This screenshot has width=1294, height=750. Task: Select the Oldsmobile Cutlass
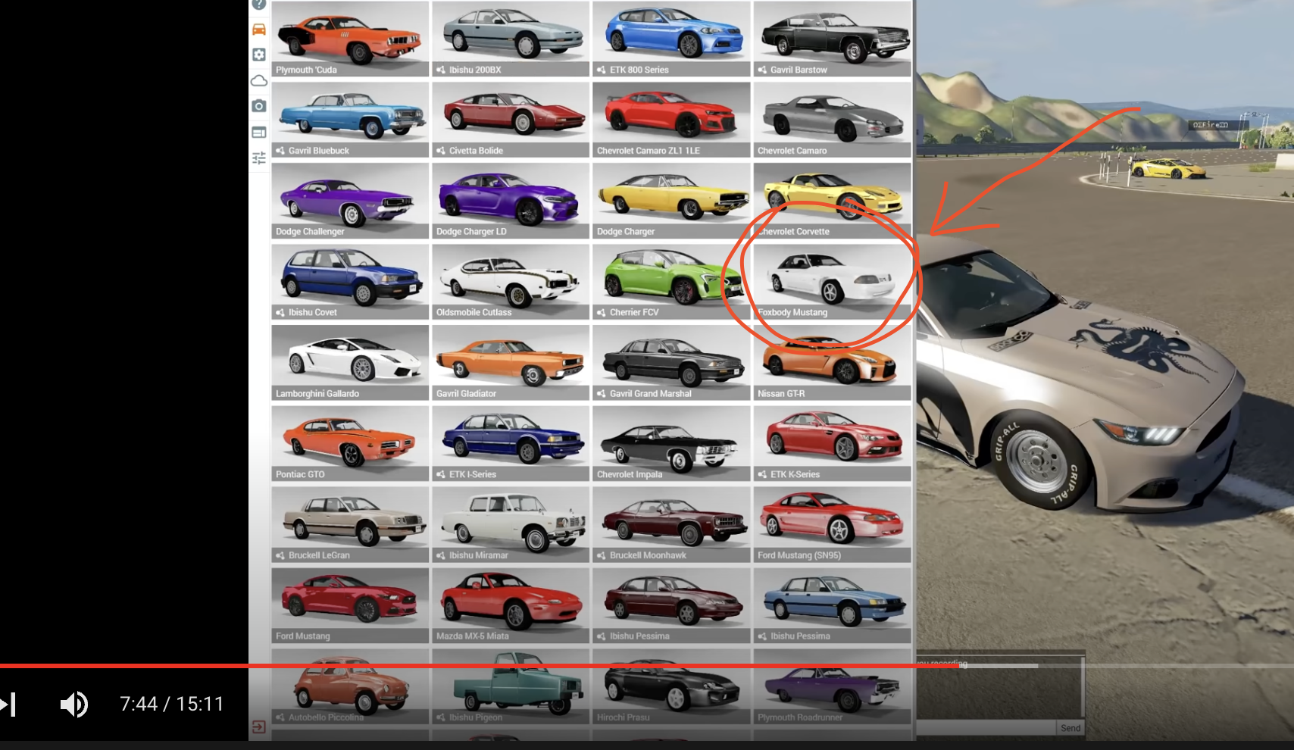(x=511, y=282)
